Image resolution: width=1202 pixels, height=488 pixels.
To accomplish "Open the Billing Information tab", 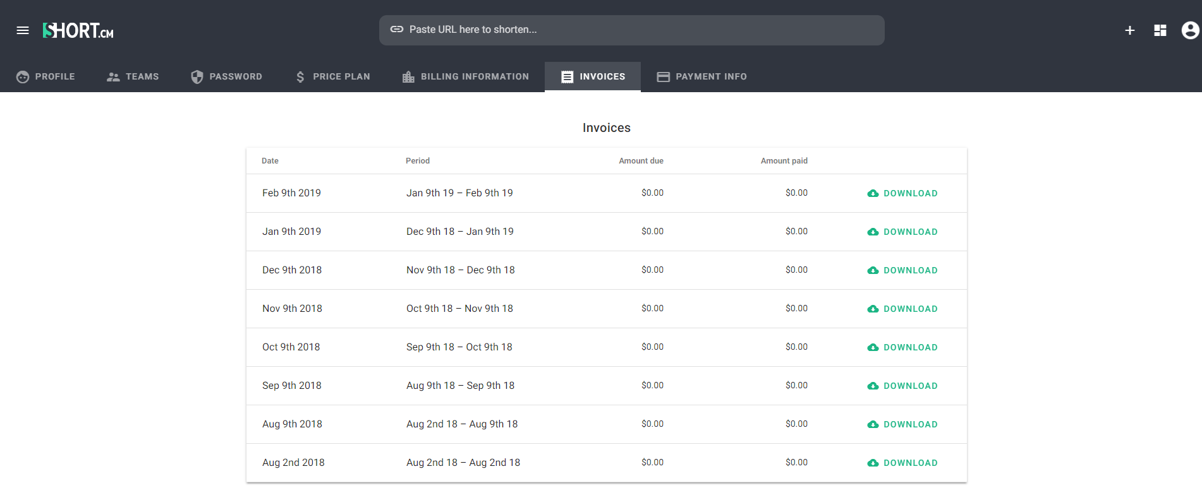I will [x=465, y=77].
